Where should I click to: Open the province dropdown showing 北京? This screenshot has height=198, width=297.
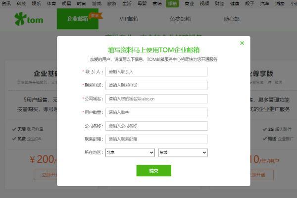(130, 152)
